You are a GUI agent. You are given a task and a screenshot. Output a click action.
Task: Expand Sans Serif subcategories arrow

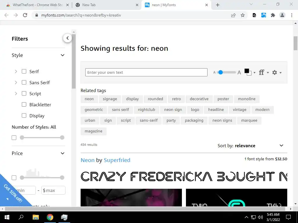[16, 82]
